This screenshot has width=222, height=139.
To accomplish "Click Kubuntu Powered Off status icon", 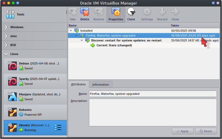I will (21, 114).
